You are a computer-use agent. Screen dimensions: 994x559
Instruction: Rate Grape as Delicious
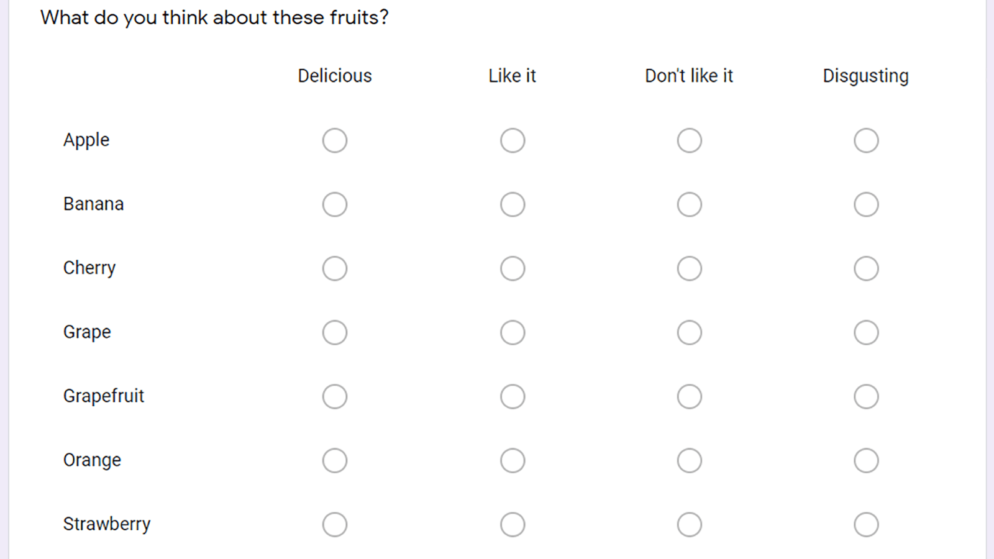point(335,332)
